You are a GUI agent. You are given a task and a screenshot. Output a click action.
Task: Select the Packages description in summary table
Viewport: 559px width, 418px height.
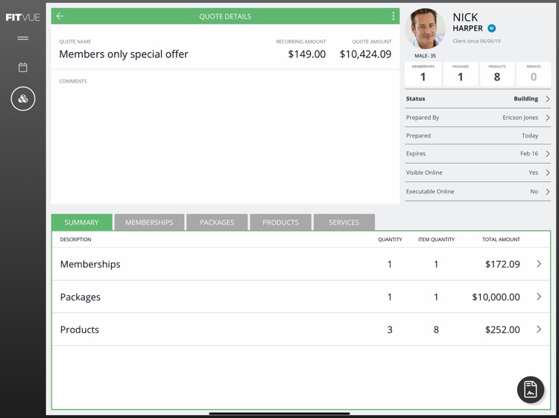click(x=80, y=297)
